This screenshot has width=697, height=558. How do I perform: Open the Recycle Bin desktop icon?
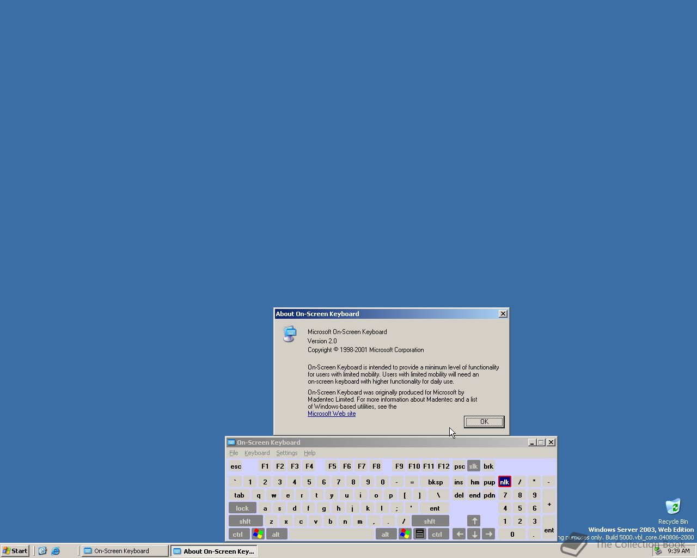(673, 511)
